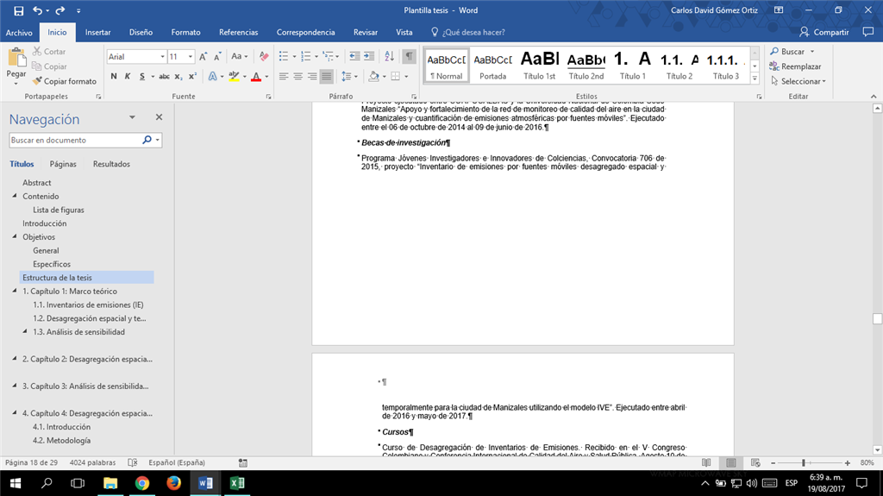This screenshot has width=883, height=496.
Task: Cut selection with Cortar
Action: pyautogui.click(x=49, y=51)
